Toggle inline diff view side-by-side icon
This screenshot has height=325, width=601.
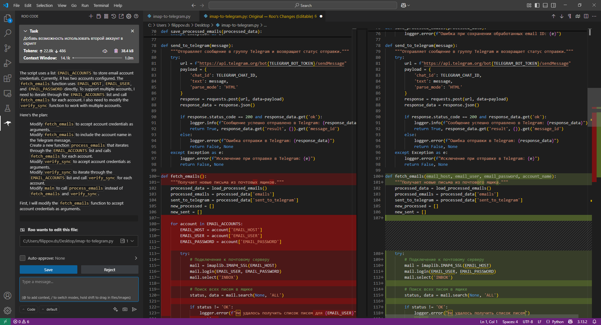click(x=586, y=16)
